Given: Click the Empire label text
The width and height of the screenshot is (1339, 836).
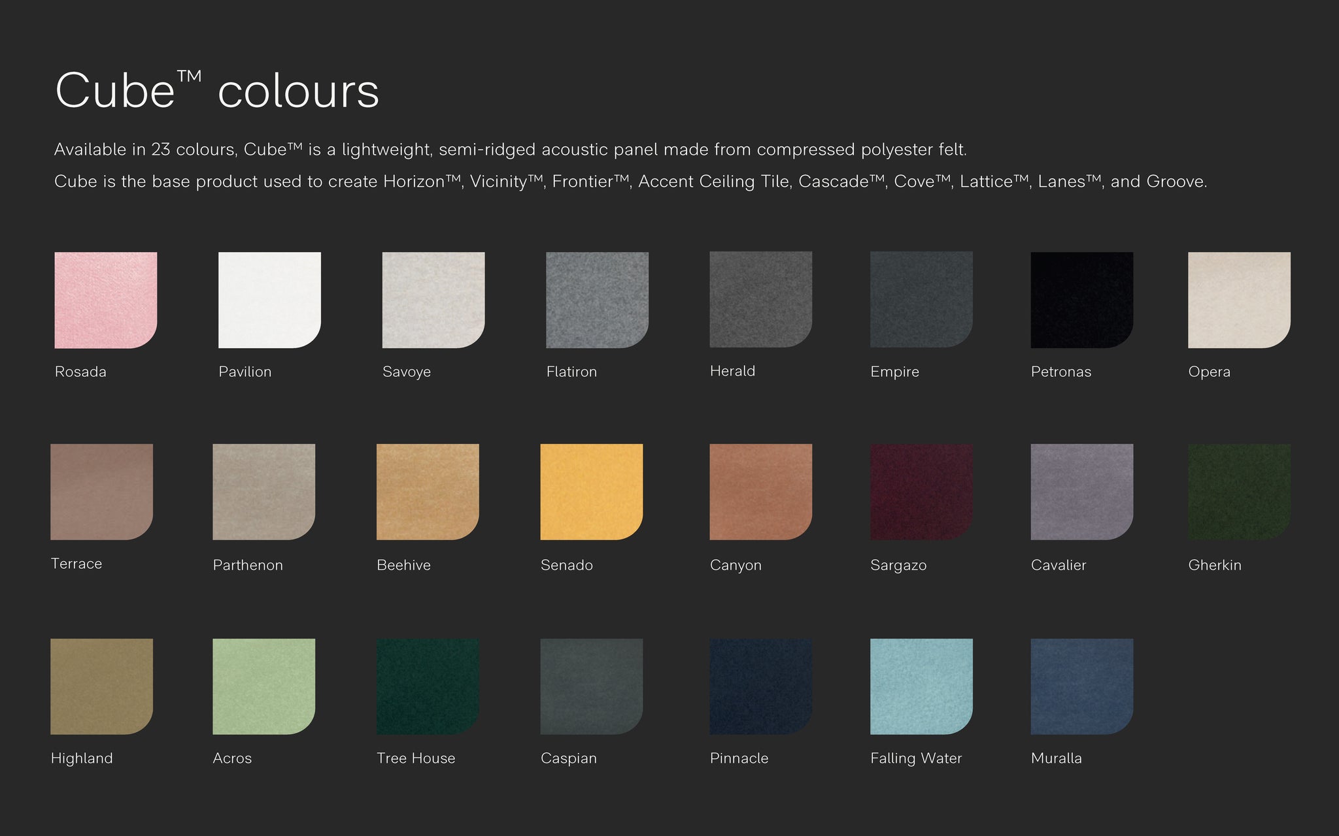Looking at the screenshot, I should point(894,372).
